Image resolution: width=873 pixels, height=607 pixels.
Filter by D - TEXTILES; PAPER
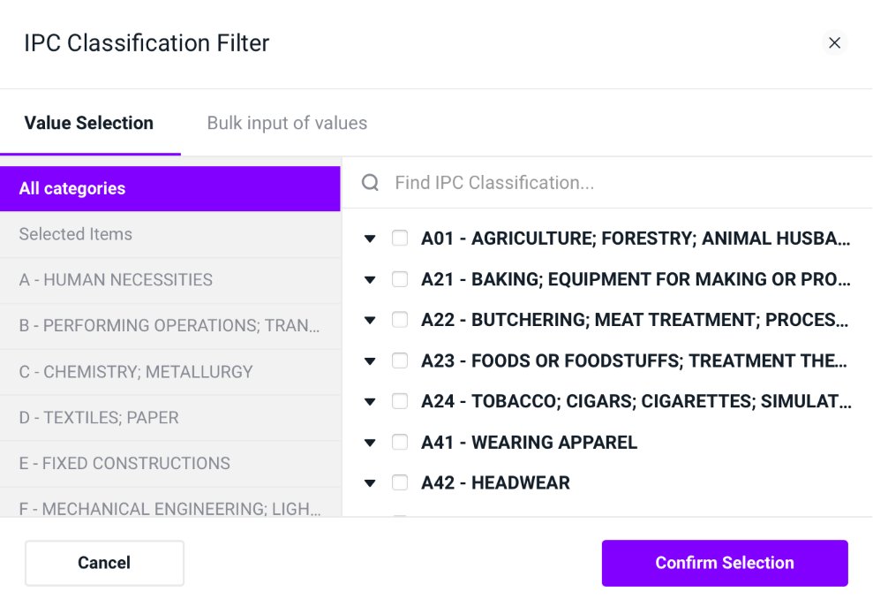169,418
